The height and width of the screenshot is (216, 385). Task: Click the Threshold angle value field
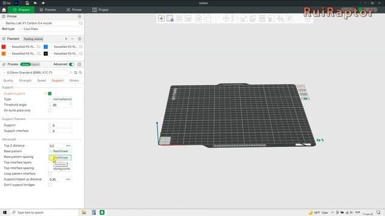60,105
